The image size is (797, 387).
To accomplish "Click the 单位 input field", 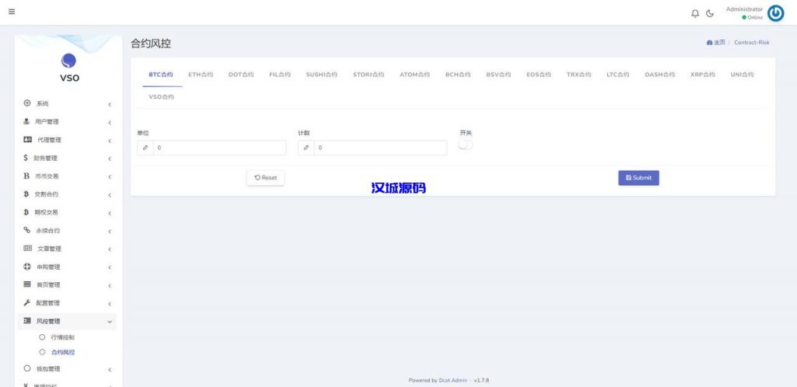I will coord(219,148).
